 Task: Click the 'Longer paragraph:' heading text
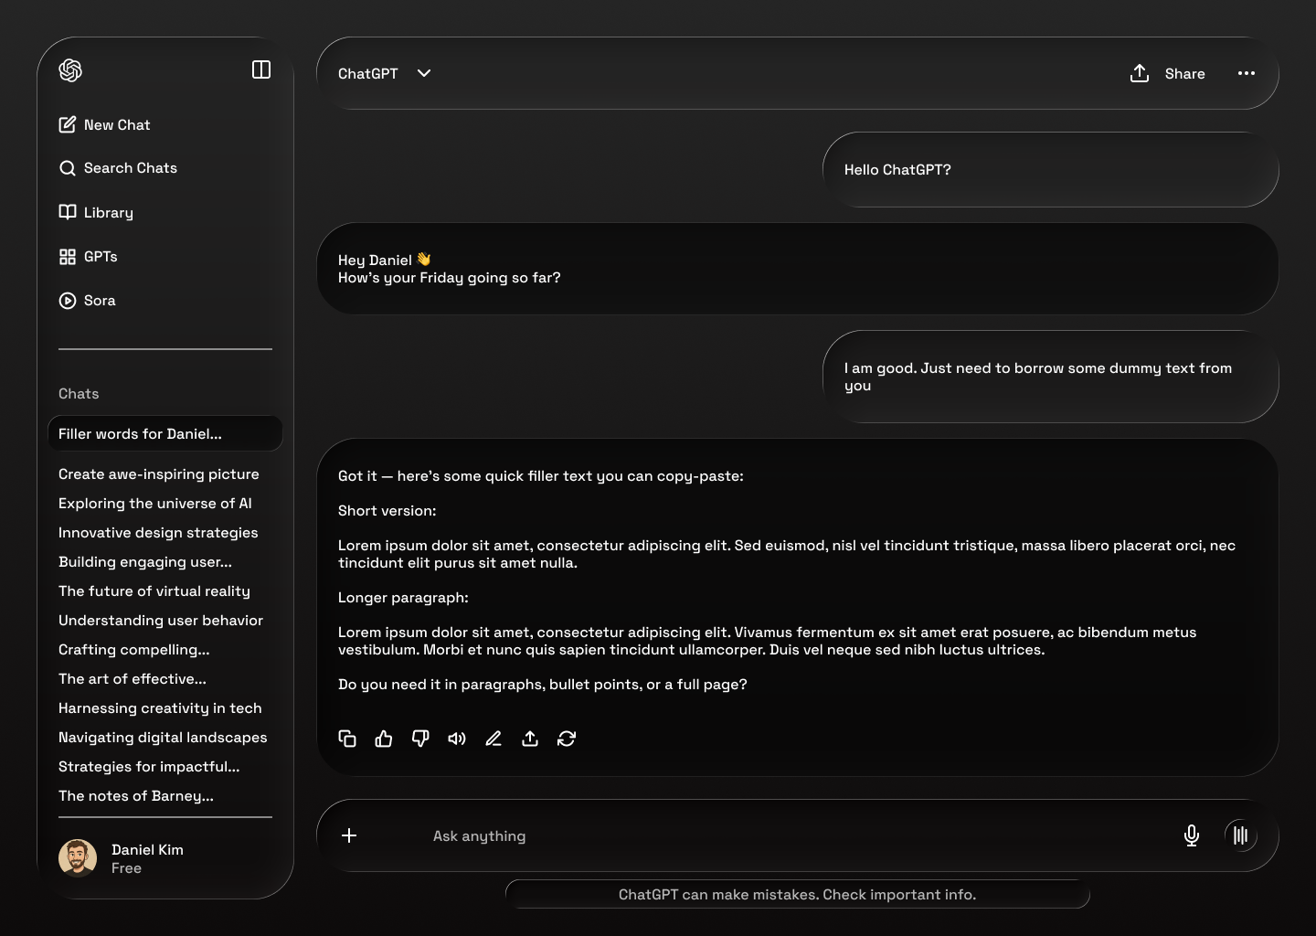coord(403,598)
